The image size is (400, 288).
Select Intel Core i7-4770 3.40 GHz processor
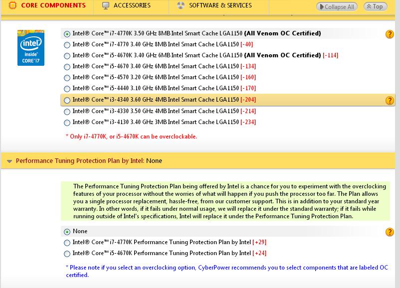(x=67, y=45)
